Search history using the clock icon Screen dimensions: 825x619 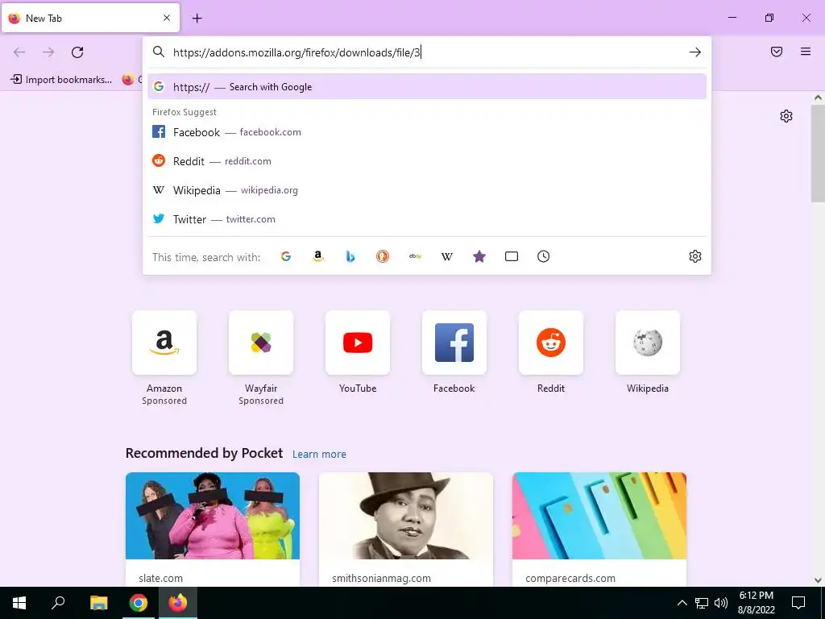[544, 256]
